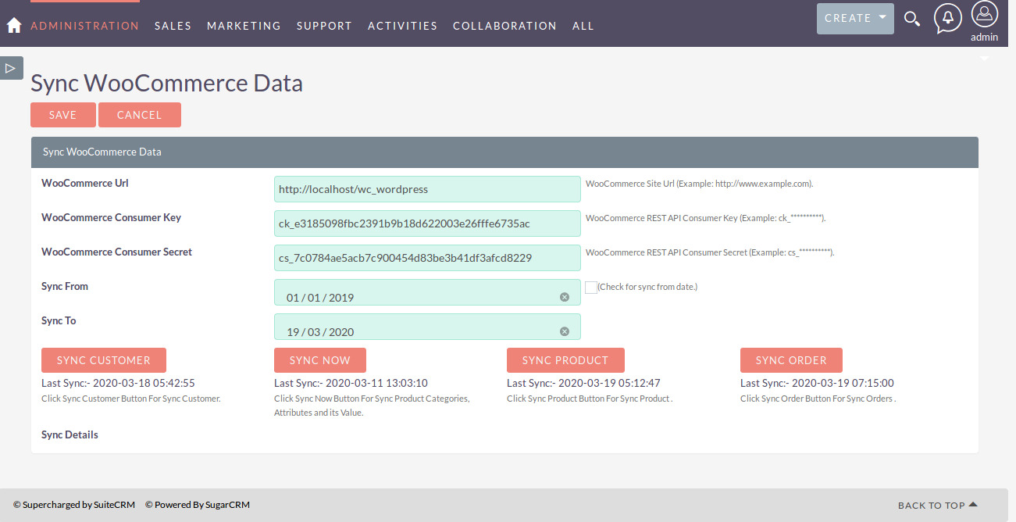This screenshot has height=522, width=1016.
Task: Start sync with Sync Customer button
Action: point(104,360)
